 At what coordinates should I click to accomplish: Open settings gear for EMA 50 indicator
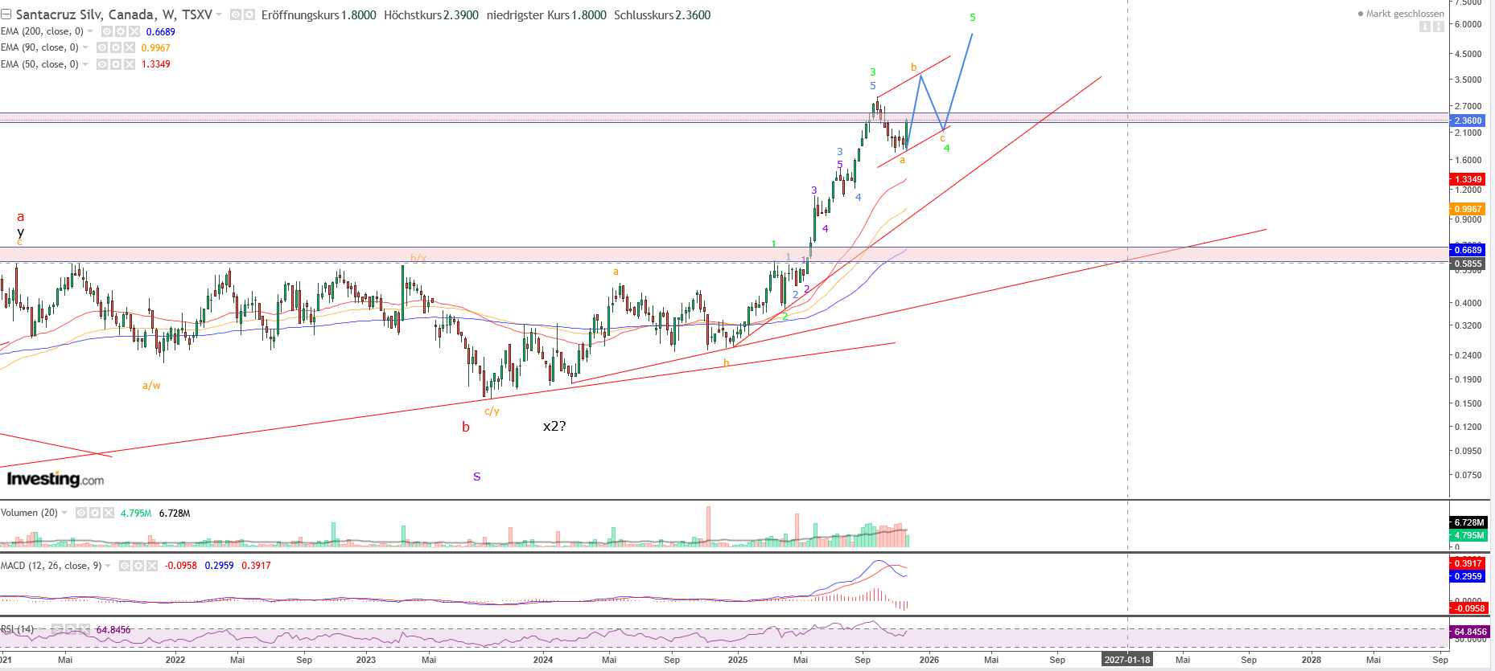(x=116, y=64)
